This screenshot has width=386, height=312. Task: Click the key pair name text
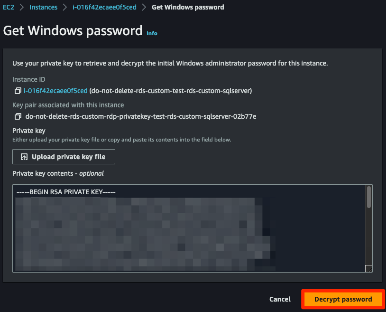coord(141,116)
